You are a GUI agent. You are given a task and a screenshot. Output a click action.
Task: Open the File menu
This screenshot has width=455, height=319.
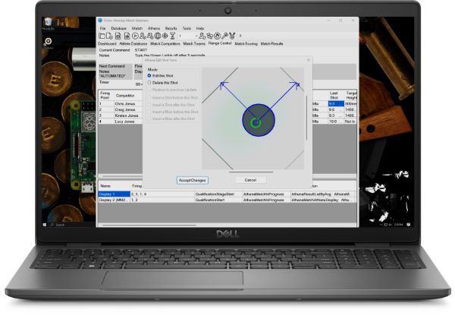(102, 28)
